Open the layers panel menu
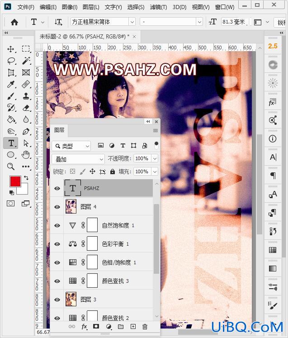Viewport: 288px width, 338px height. pyautogui.click(x=156, y=131)
